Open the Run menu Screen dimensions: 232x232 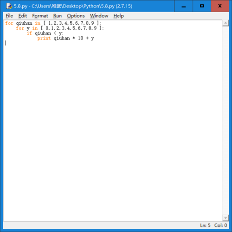58,16
